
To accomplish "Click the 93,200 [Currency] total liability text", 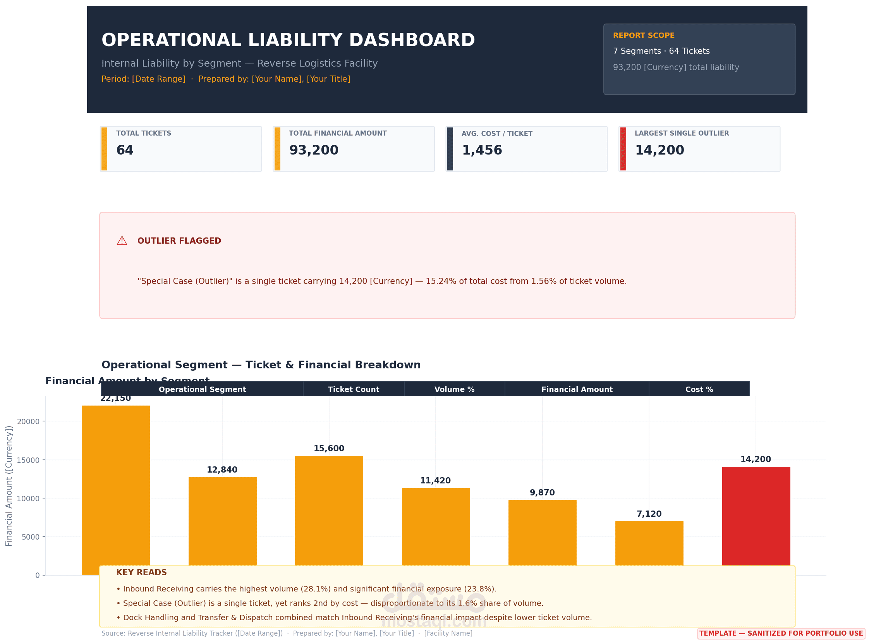I will 676,67.
